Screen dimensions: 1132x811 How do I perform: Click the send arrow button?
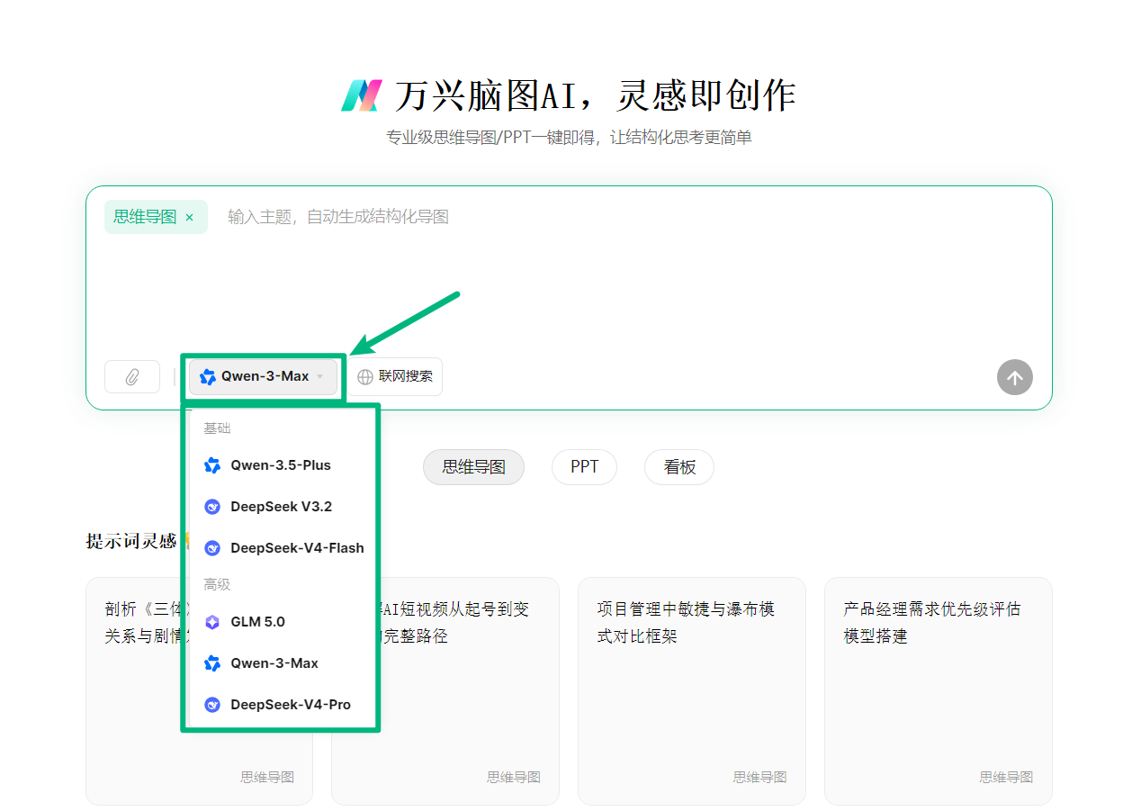tap(1014, 377)
